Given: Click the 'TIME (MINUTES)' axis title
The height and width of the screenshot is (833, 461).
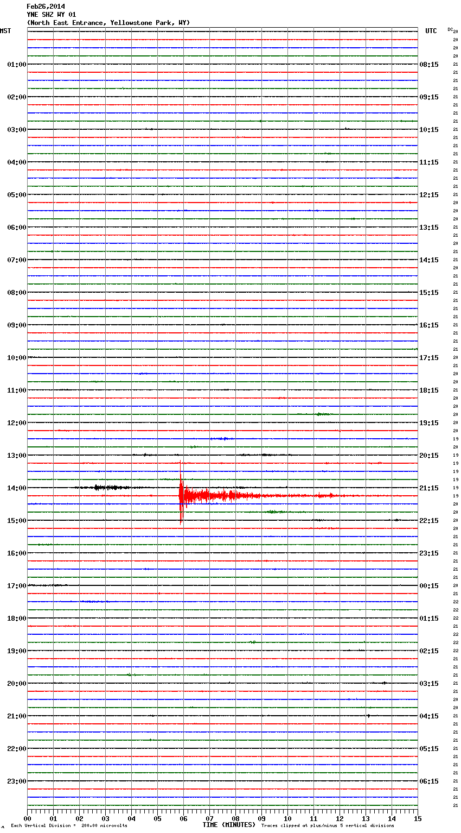Looking at the screenshot, I should pos(229,825).
